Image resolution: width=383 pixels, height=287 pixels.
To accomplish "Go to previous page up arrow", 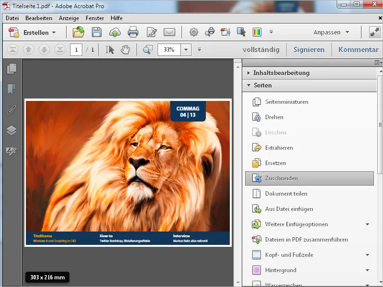I will (28, 50).
